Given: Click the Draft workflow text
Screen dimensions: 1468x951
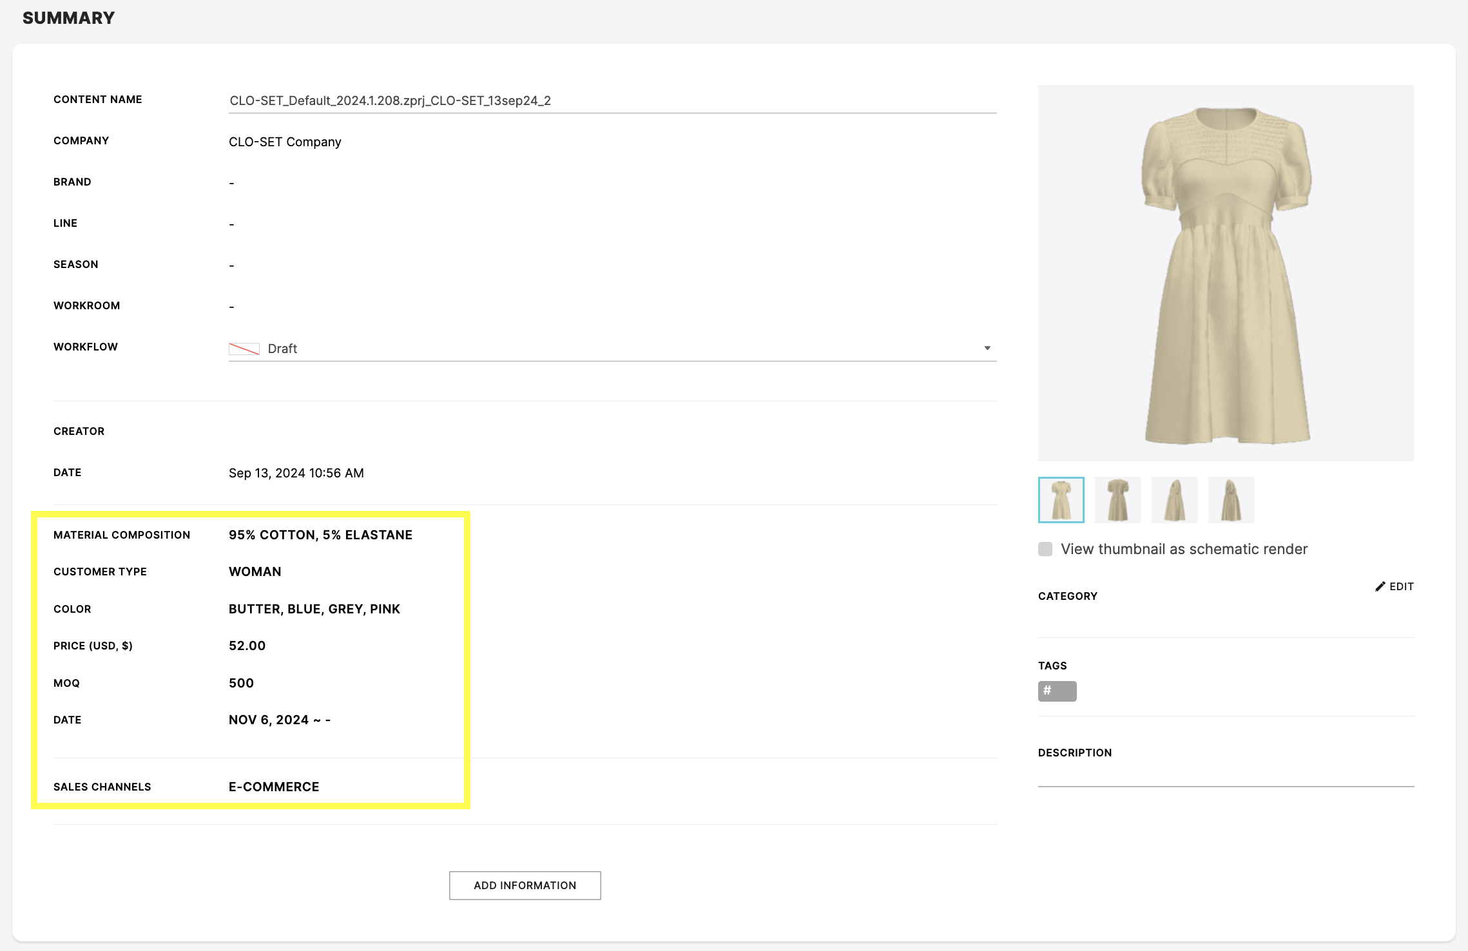Looking at the screenshot, I should 282,349.
